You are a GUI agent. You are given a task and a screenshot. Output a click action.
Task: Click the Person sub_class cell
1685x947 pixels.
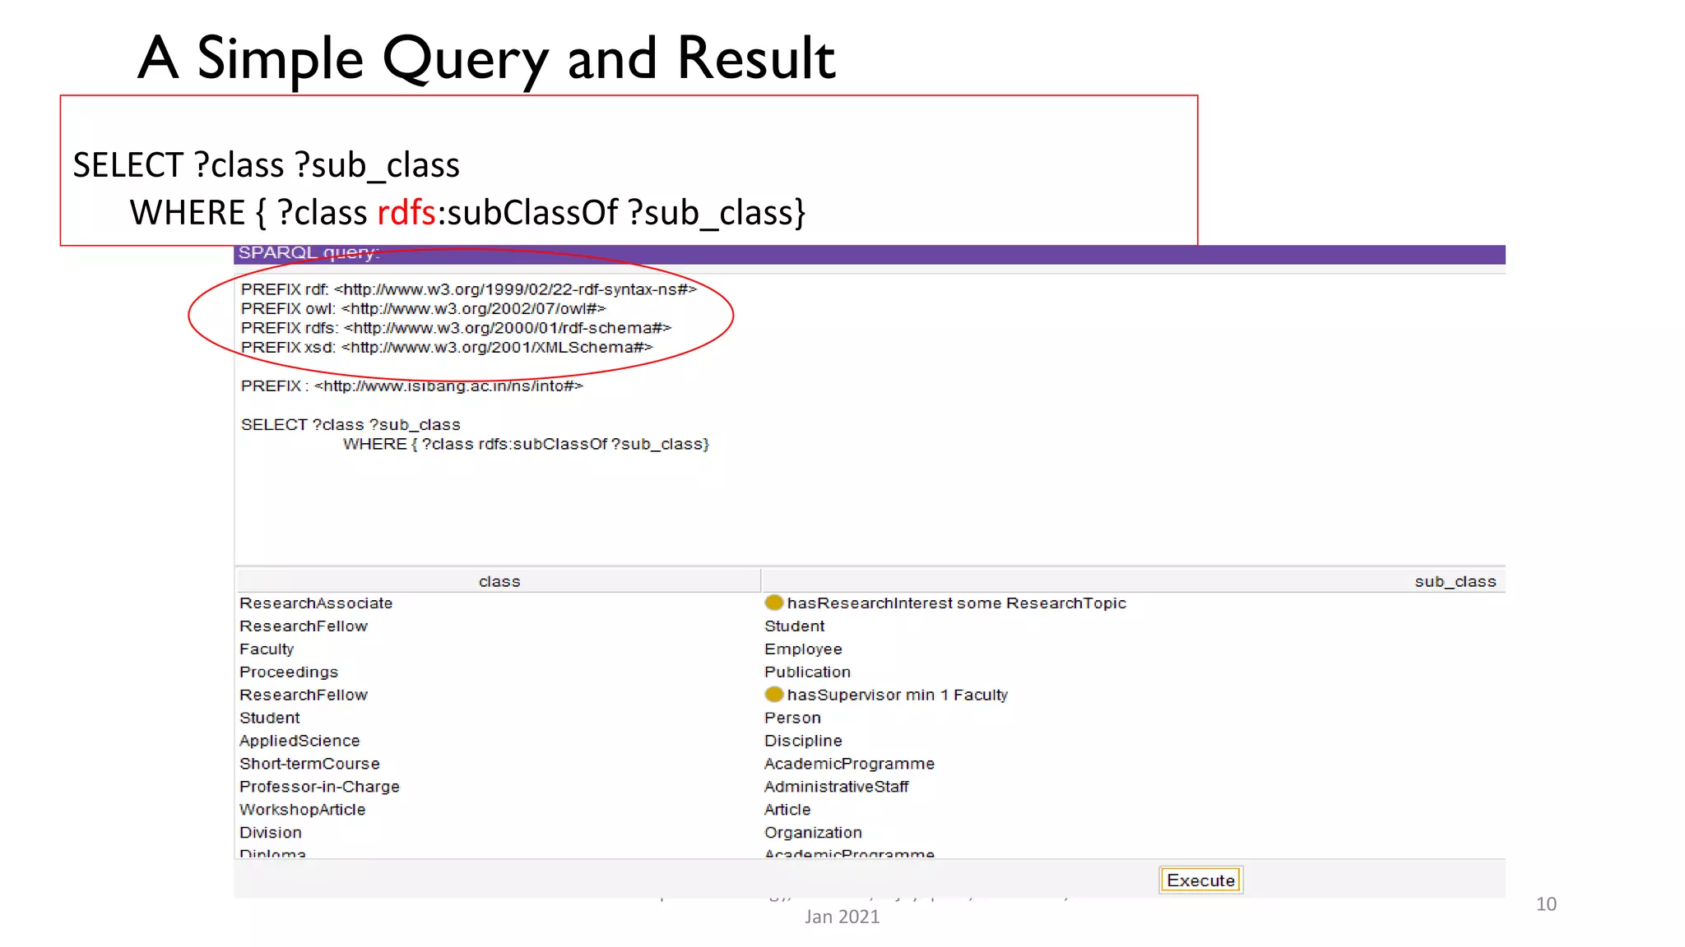(792, 718)
